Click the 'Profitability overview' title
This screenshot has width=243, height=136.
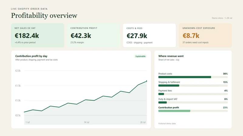44,15
